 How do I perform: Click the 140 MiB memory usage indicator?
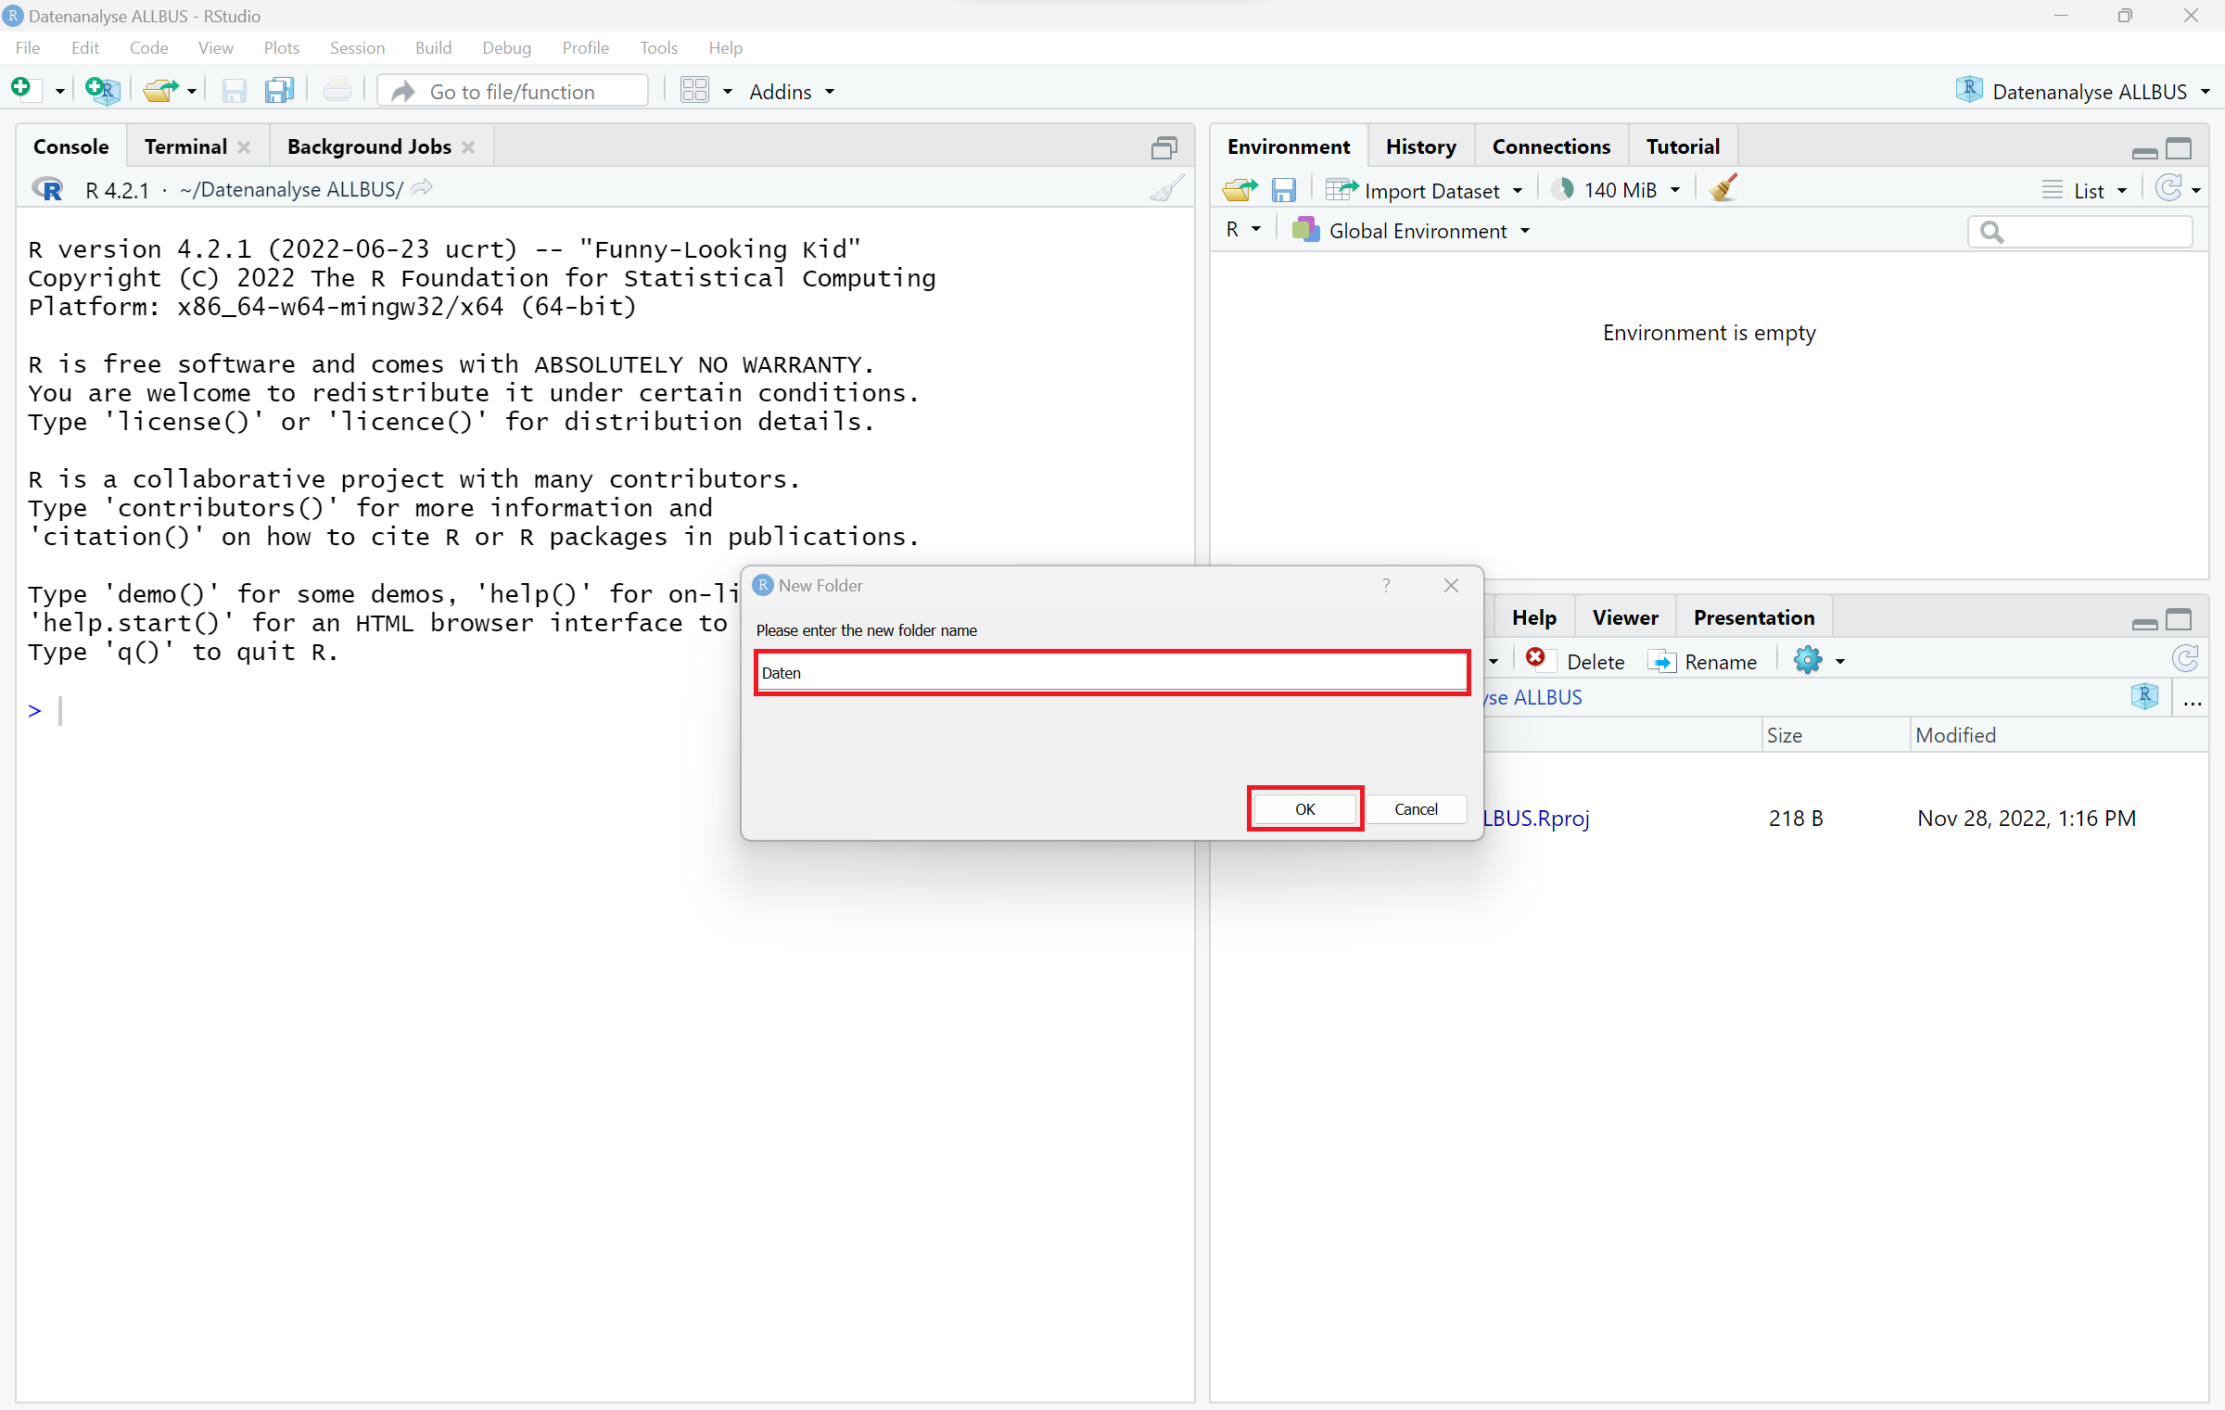pyautogui.click(x=1617, y=190)
